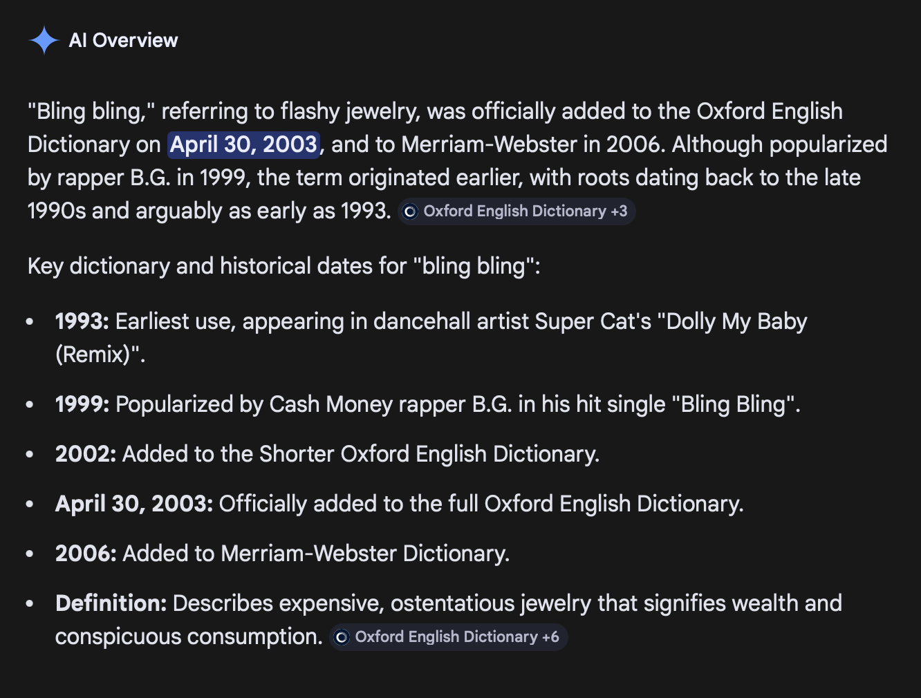Viewport: 921px width, 698px height.
Task: Expand the +6 additional sources count
Action: pyautogui.click(x=550, y=637)
